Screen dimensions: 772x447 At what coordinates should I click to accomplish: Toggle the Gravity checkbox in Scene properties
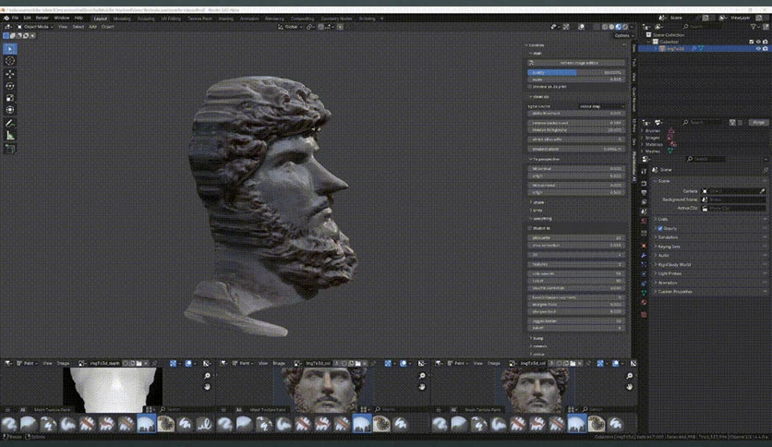[x=660, y=228]
